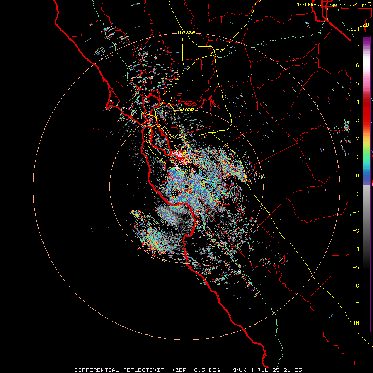Click the -4 dB scale tick label
Viewport: 373px width, 373px height.
pos(356,249)
